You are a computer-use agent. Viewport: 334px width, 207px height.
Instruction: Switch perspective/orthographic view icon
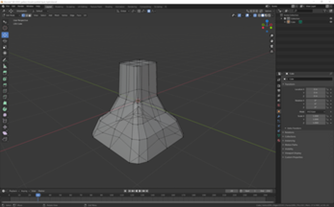(272, 52)
